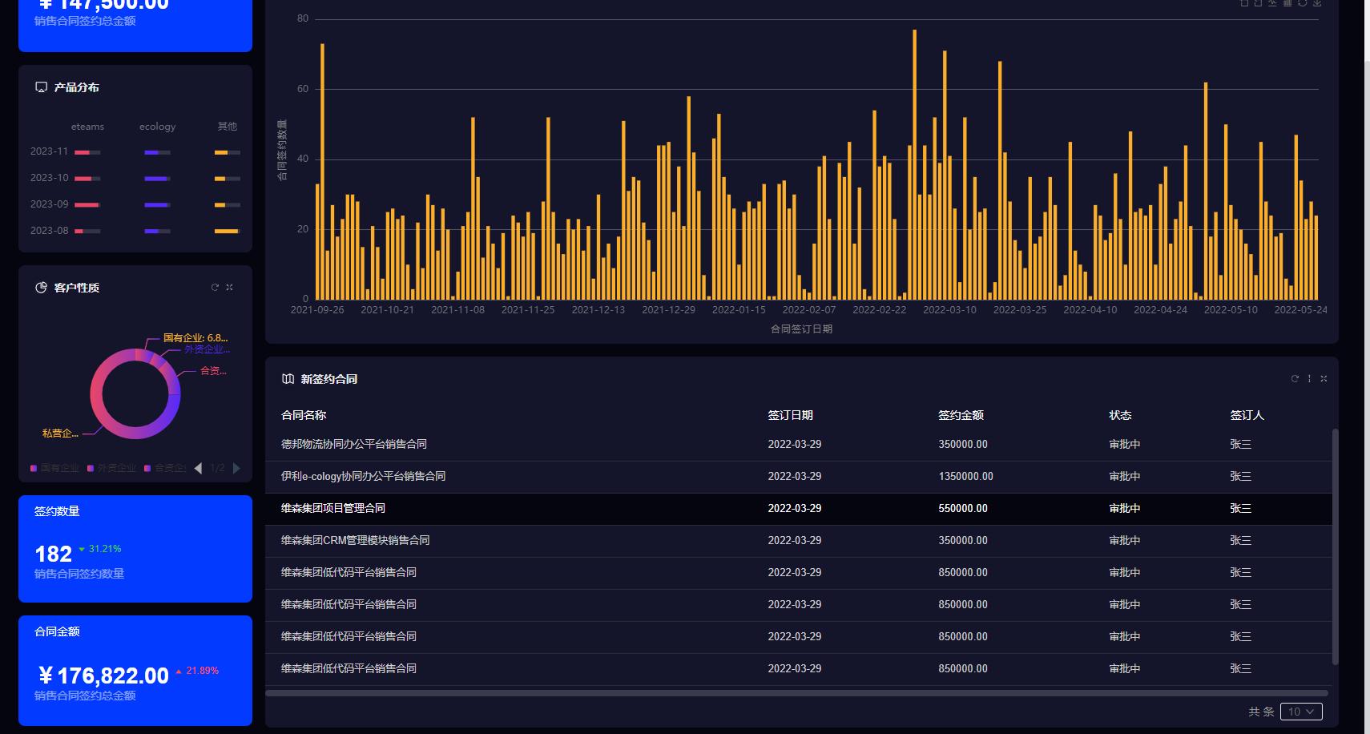Refresh the 新签约合同 table panel
The image size is (1370, 734).
click(x=1295, y=378)
